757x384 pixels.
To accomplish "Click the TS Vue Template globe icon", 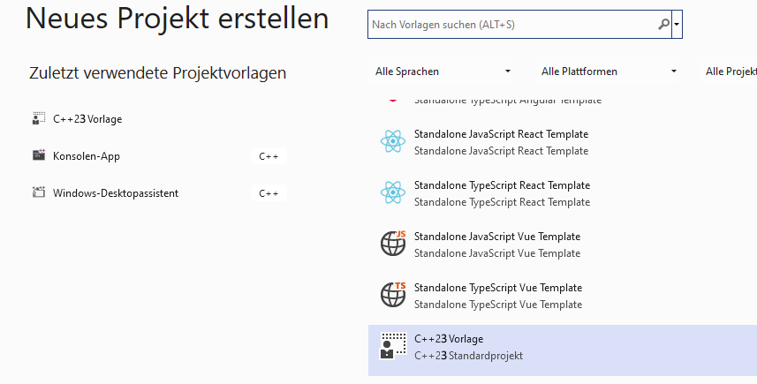I will tap(393, 295).
